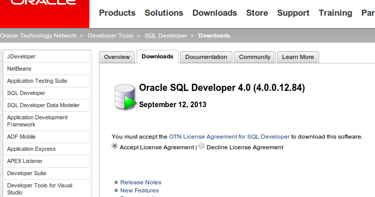Viewport: 375px width, 197px height.
Task: Open the Release Notes link
Action: click(x=141, y=182)
